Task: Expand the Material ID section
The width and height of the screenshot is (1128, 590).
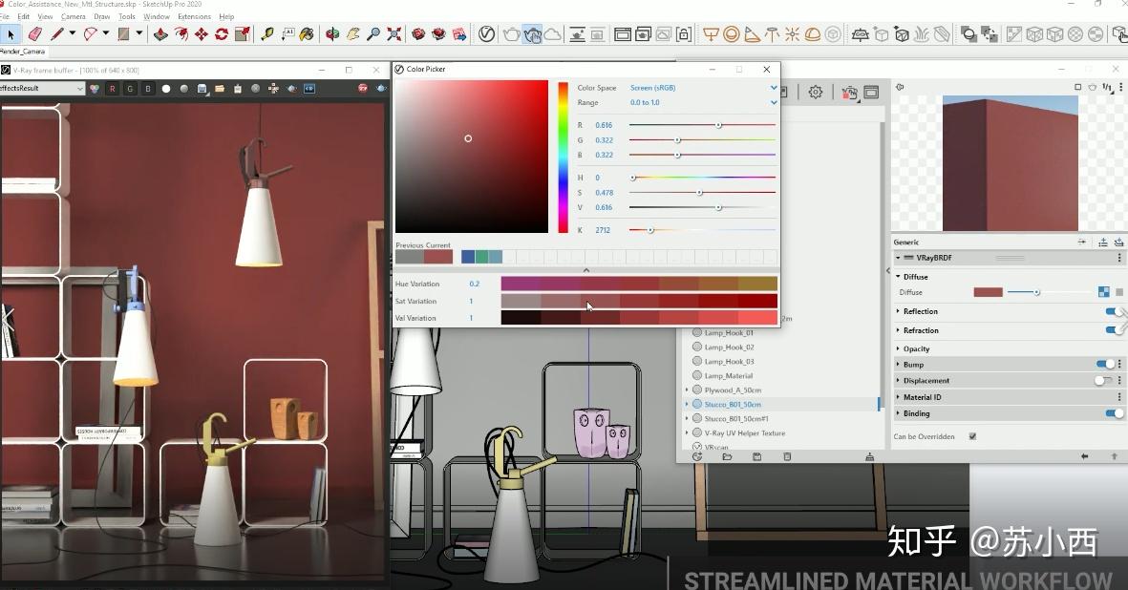Action: [898, 397]
